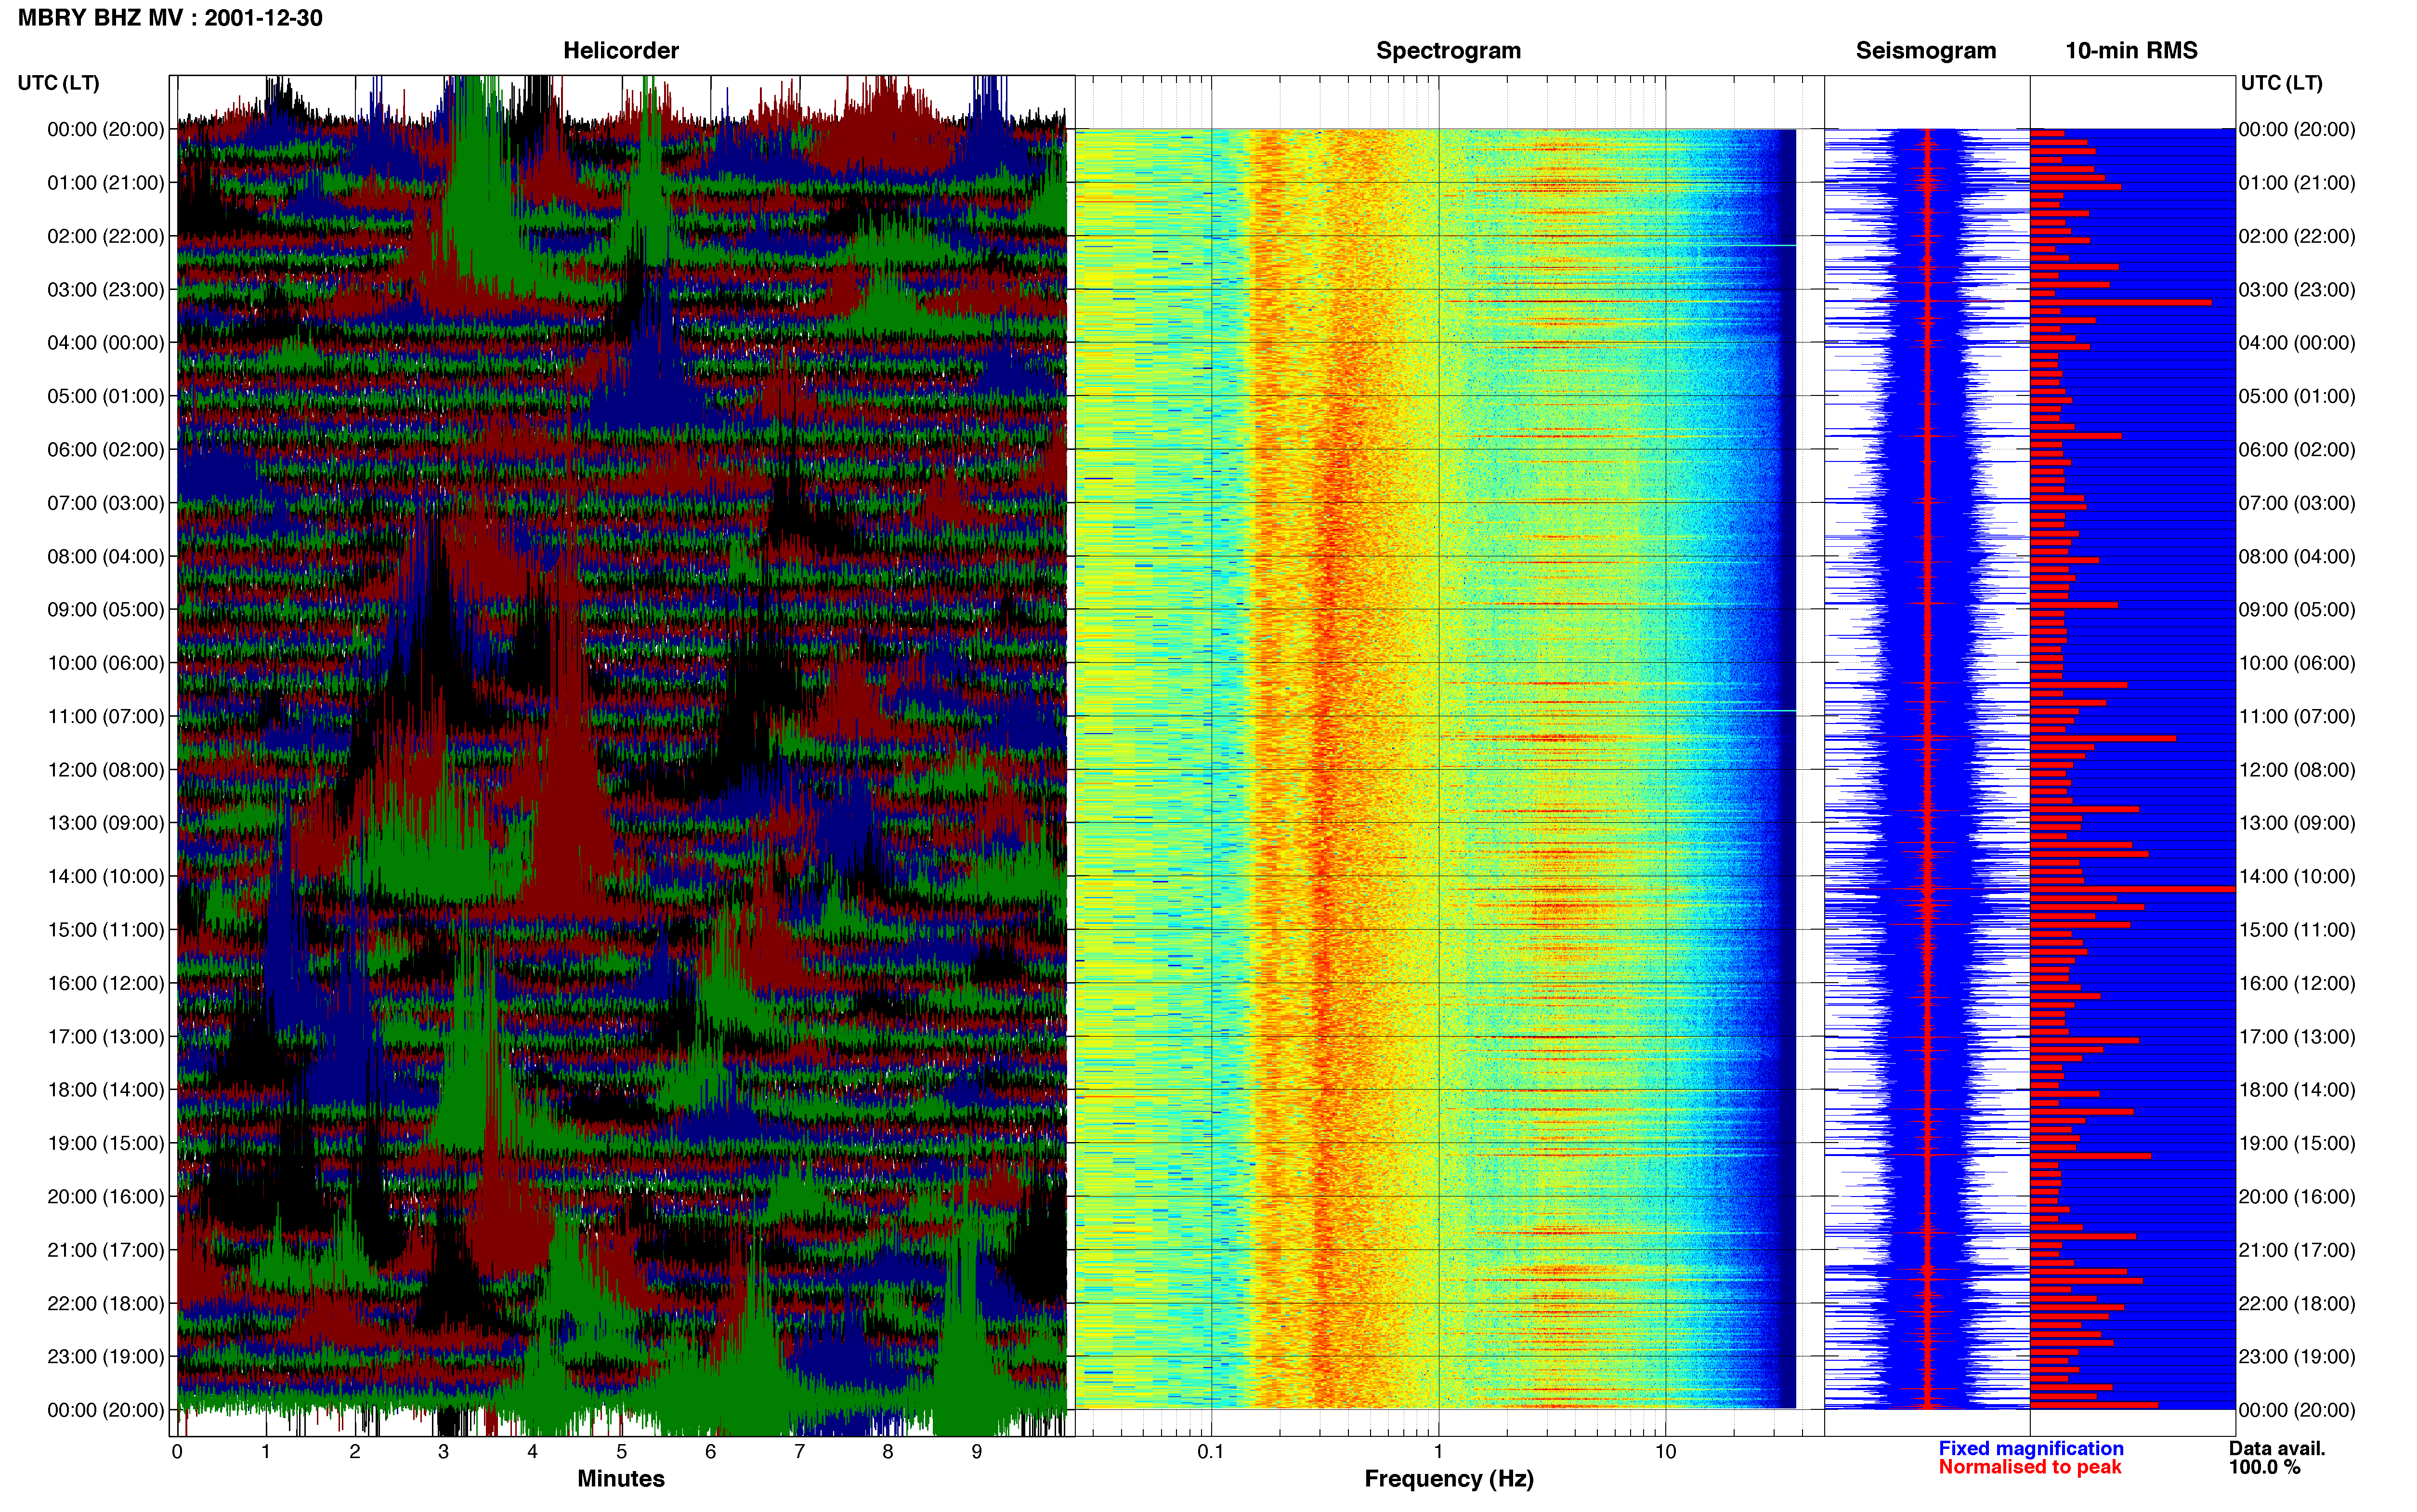Click the '5' minutes tick label
This screenshot has width=2417, height=1512.
(x=622, y=1452)
